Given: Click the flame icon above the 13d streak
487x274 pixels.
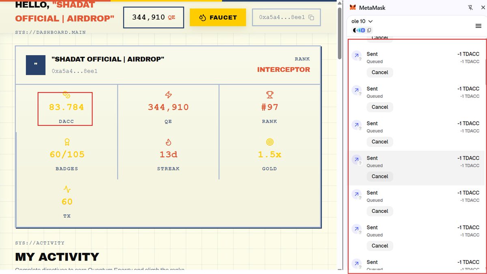Looking at the screenshot, I should pyautogui.click(x=168, y=142).
